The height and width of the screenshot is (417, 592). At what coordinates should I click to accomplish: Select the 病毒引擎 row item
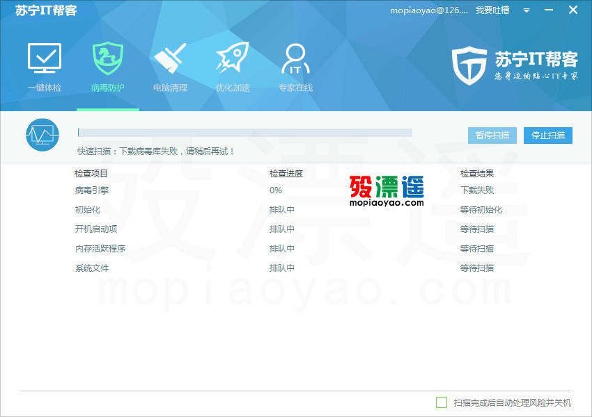(92, 190)
